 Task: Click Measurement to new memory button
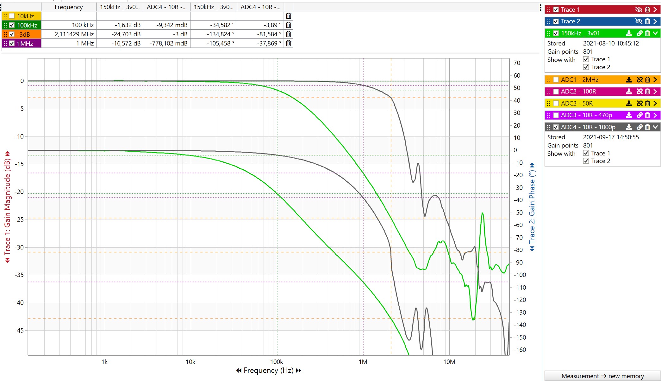pyautogui.click(x=602, y=376)
